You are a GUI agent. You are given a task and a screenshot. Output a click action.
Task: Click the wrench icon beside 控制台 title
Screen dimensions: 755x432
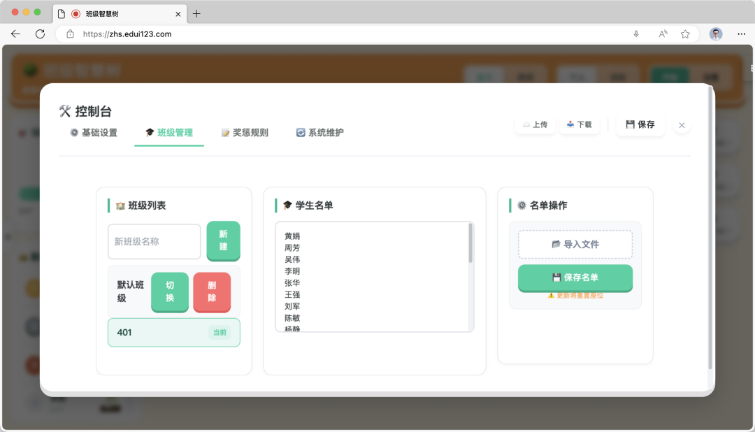(65, 110)
